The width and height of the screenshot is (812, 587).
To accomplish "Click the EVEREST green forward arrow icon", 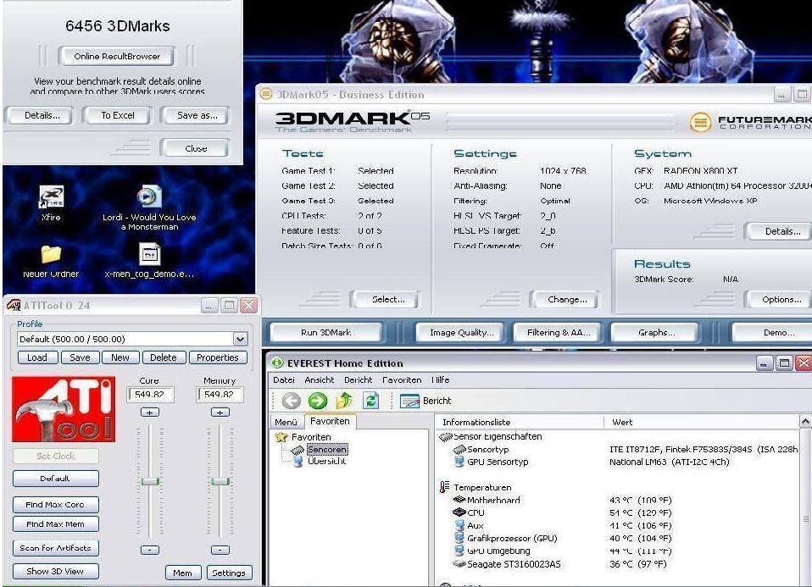I will click(x=318, y=401).
